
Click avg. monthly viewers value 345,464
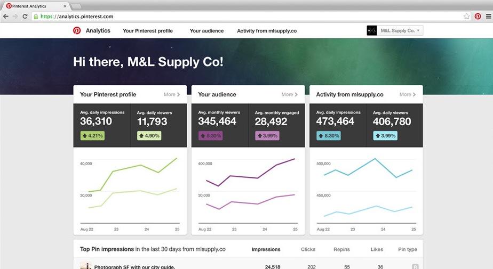click(x=217, y=121)
